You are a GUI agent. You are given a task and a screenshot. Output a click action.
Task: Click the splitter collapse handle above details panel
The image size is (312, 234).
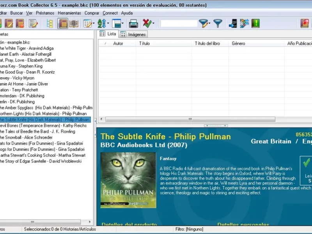[x=216, y=126]
